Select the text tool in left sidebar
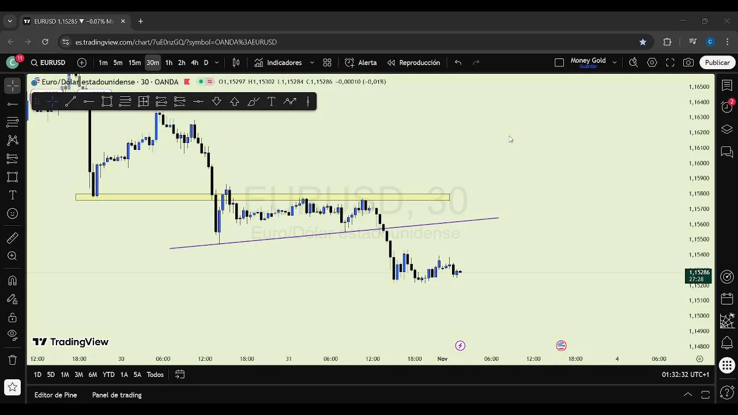This screenshot has width=738, height=415. click(12, 195)
